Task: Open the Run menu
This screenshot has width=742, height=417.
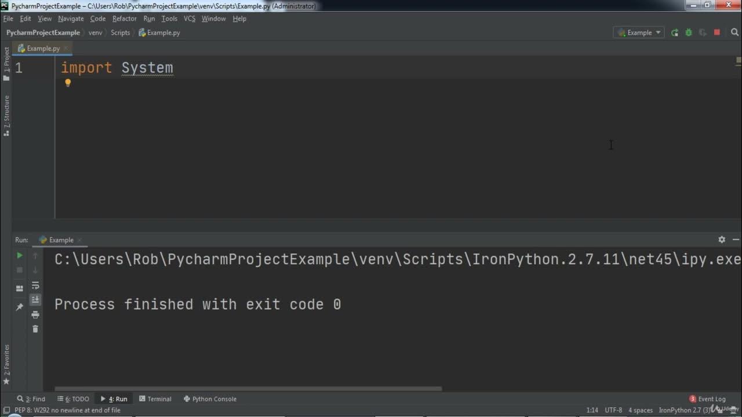Action: (149, 19)
